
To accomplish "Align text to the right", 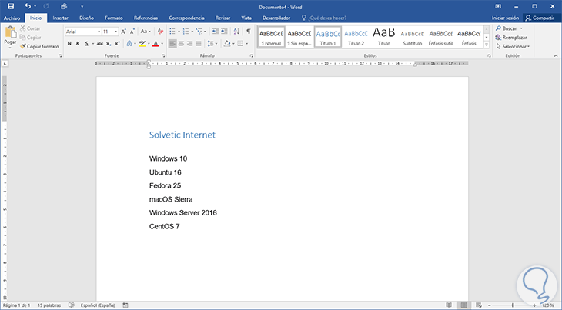I will click(x=189, y=44).
